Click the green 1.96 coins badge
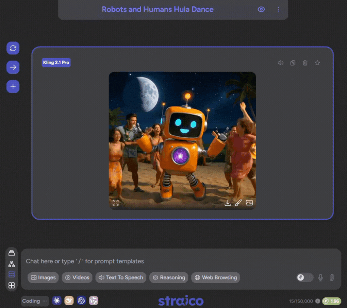Image resolution: width=347 pixels, height=308 pixels. pyautogui.click(x=331, y=301)
